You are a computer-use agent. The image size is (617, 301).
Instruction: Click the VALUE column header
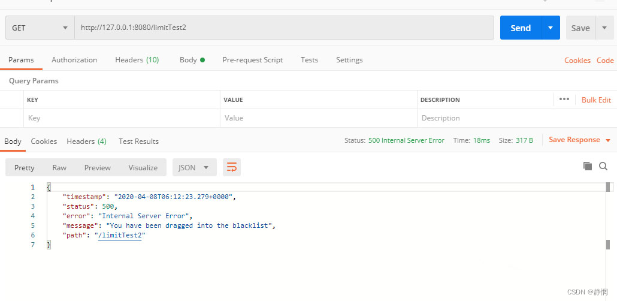(x=233, y=100)
